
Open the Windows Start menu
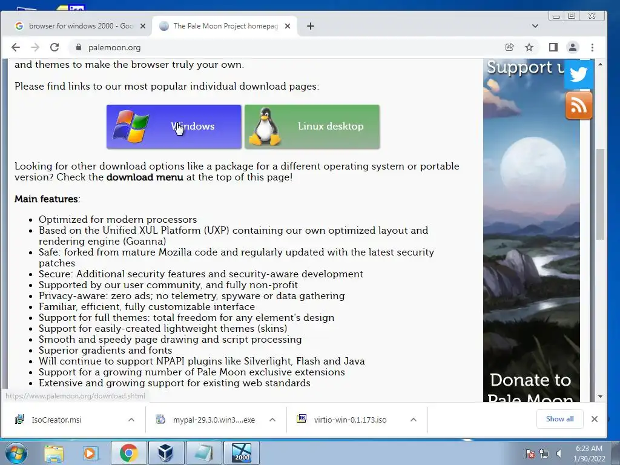(x=16, y=453)
